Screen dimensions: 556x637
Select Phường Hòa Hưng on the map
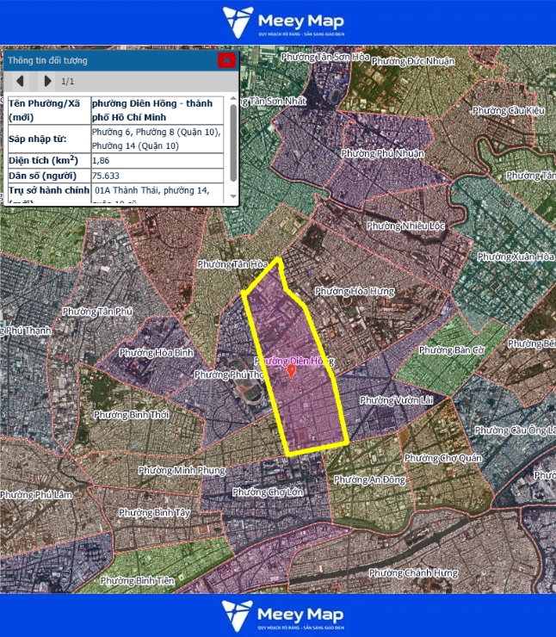pyautogui.click(x=354, y=292)
